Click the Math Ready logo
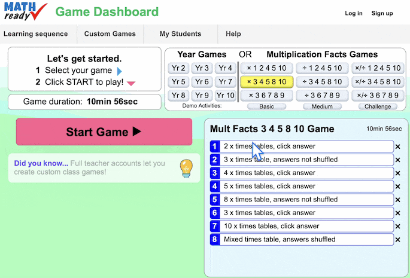Screen dimensions: 410x278 pyautogui.click(x=25, y=11)
